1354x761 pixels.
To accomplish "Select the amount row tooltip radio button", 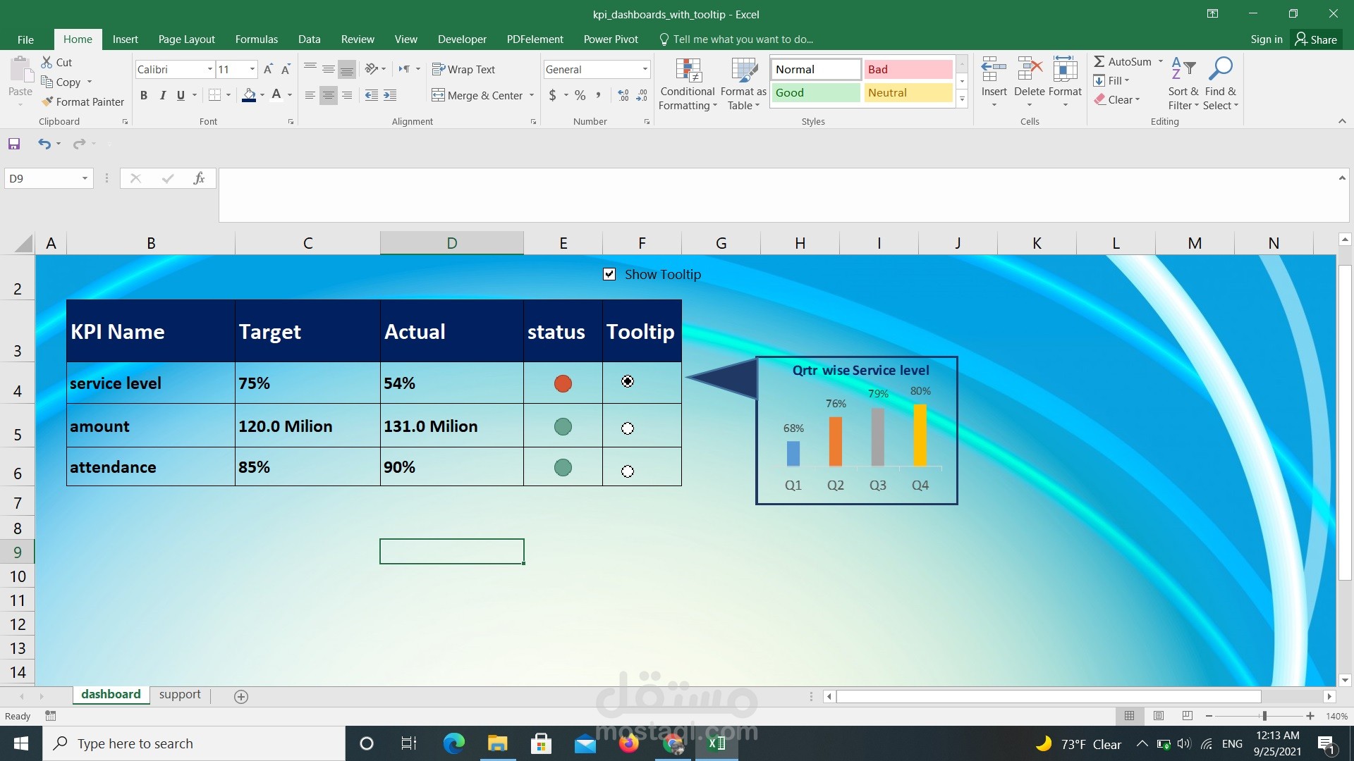I will (x=627, y=428).
